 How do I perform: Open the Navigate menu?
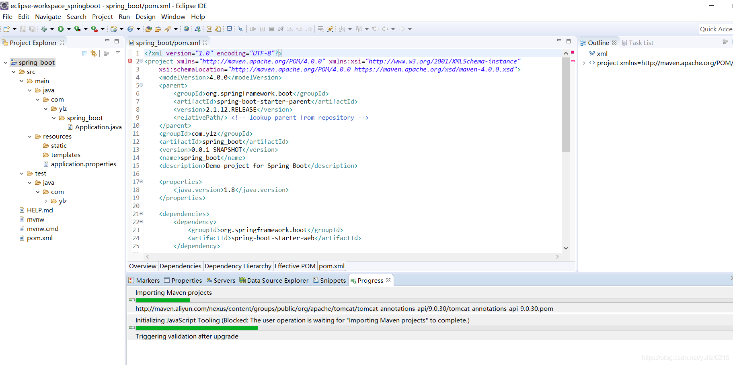(x=48, y=16)
